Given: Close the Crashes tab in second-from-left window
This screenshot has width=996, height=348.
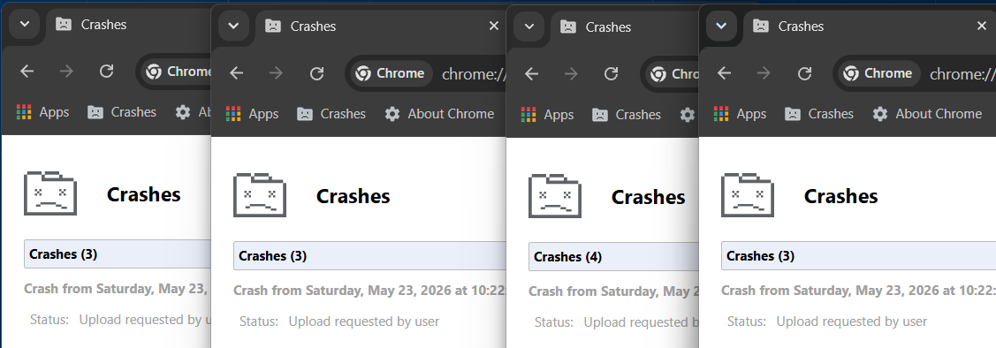Looking at the screenshot, I should [493, 26].
